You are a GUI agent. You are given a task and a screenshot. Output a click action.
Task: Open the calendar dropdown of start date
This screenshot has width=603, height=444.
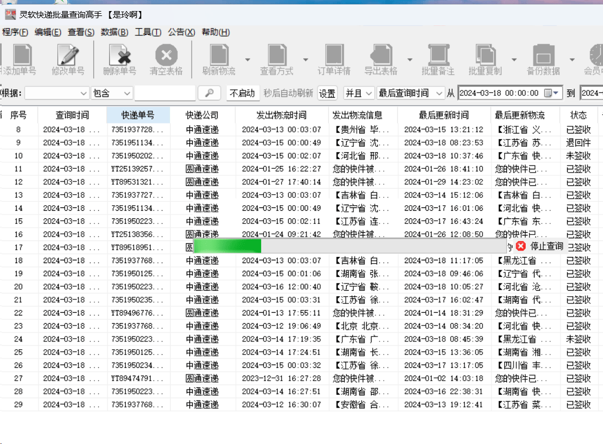coord(552,93)
